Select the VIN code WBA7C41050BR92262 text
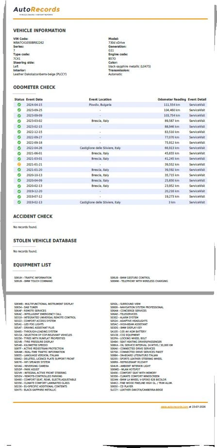The height and width of the screenshot is (448, 217). pyautogui.click(x=29, y=43)
